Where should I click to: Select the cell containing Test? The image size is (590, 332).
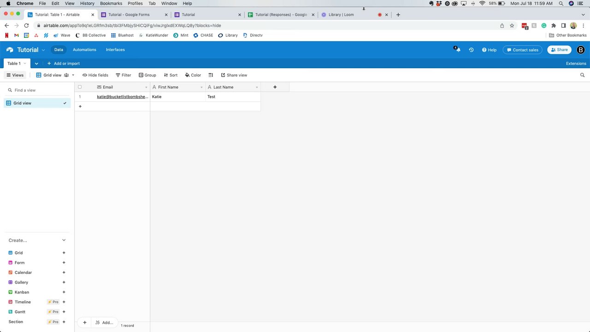(x=233, y=97)
